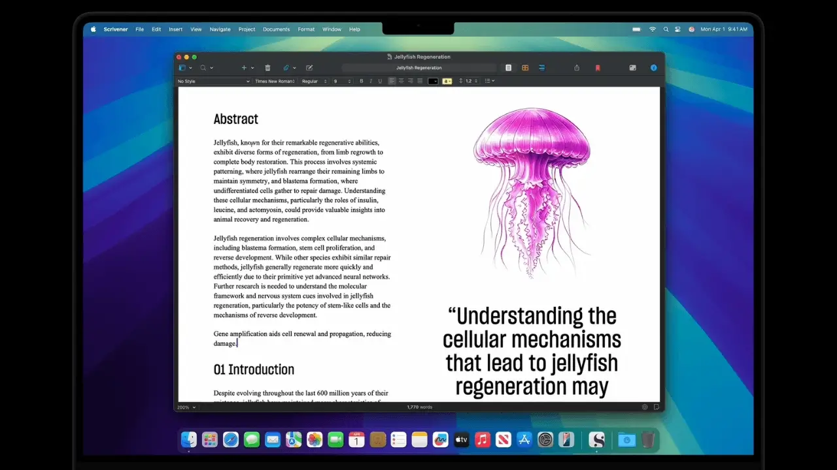Open document Bookmarks via the red flag icon
The width and height of the screenshot is (837, 470).
[598, 67]
